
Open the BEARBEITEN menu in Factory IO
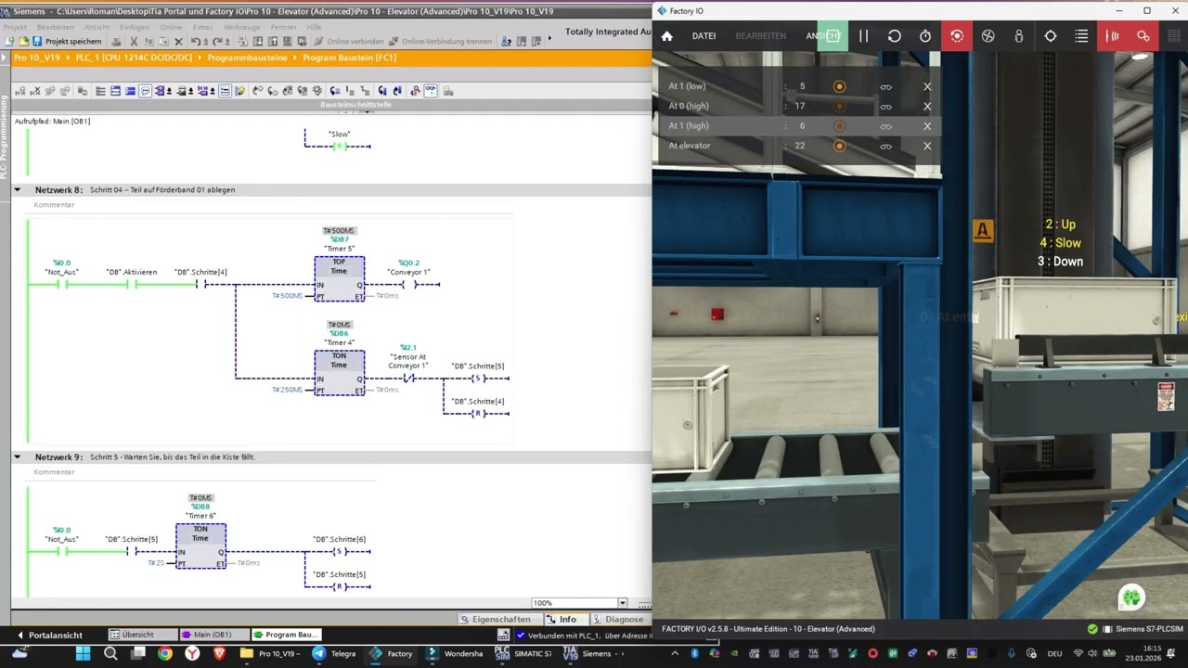pos(760,36)
